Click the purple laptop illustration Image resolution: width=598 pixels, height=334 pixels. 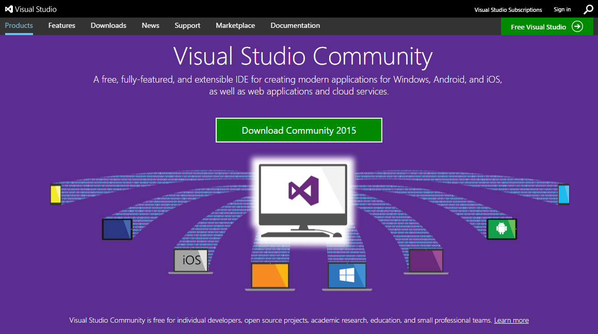(426, 261)
